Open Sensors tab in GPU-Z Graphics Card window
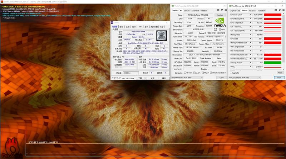 [187, 11]
